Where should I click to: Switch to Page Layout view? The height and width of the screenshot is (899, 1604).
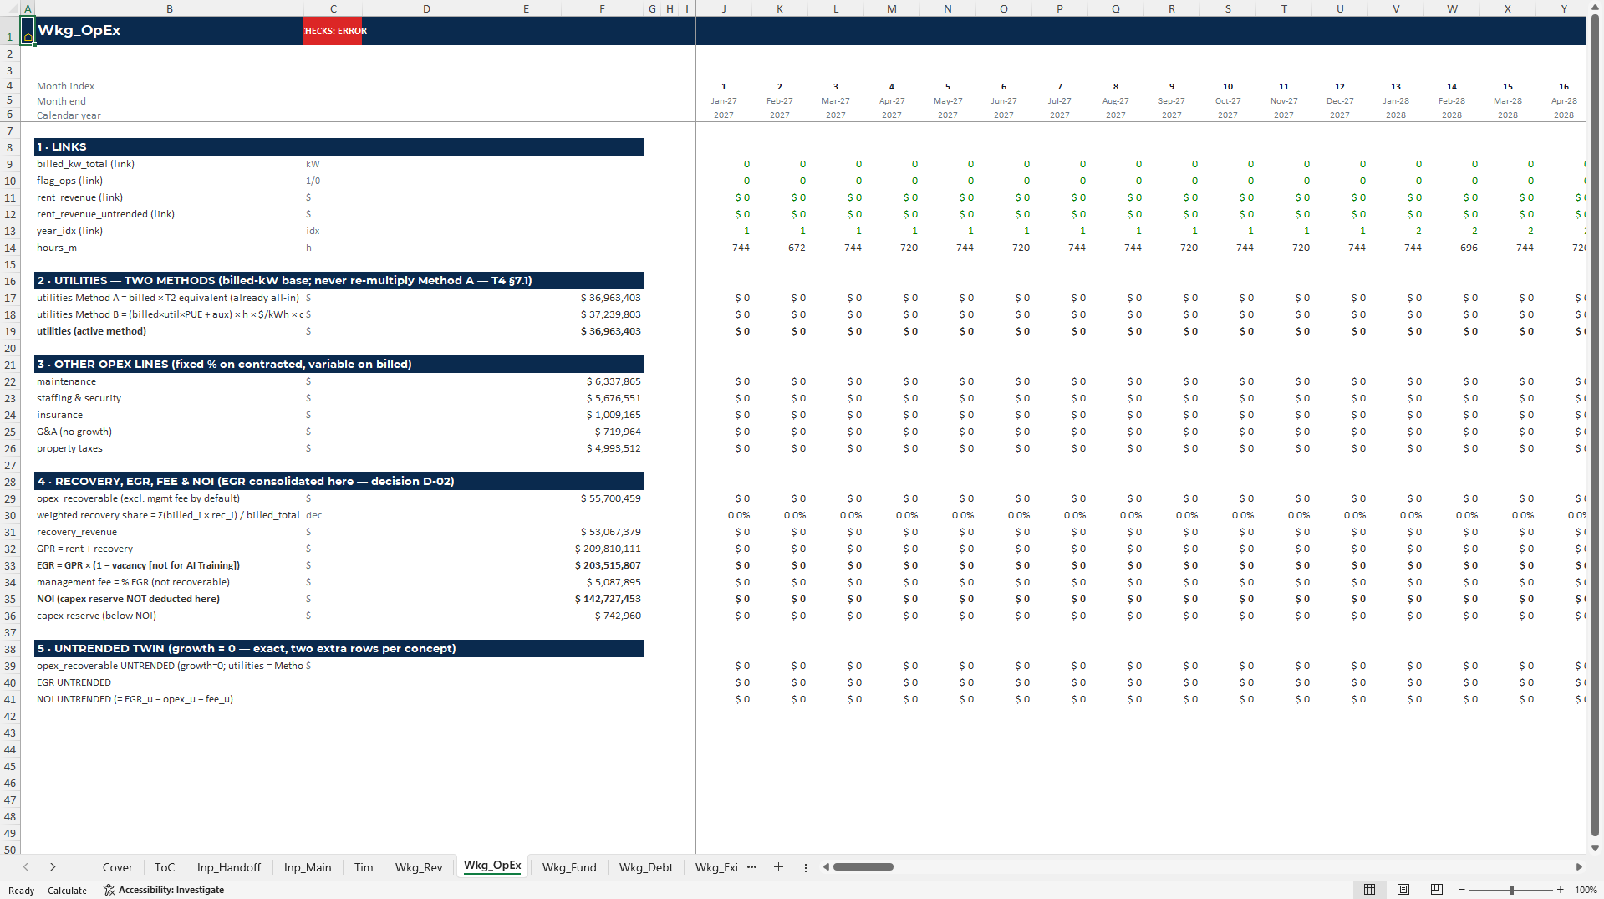(x=1403, y=890)
